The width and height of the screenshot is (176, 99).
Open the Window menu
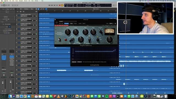(x=37, y=1)
